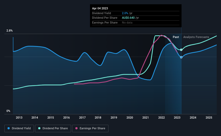Image resolution: width=221 pixels, height=136 pixels.
Task: Click the 2021 label on the x-axis
Action: coord(146,118)
